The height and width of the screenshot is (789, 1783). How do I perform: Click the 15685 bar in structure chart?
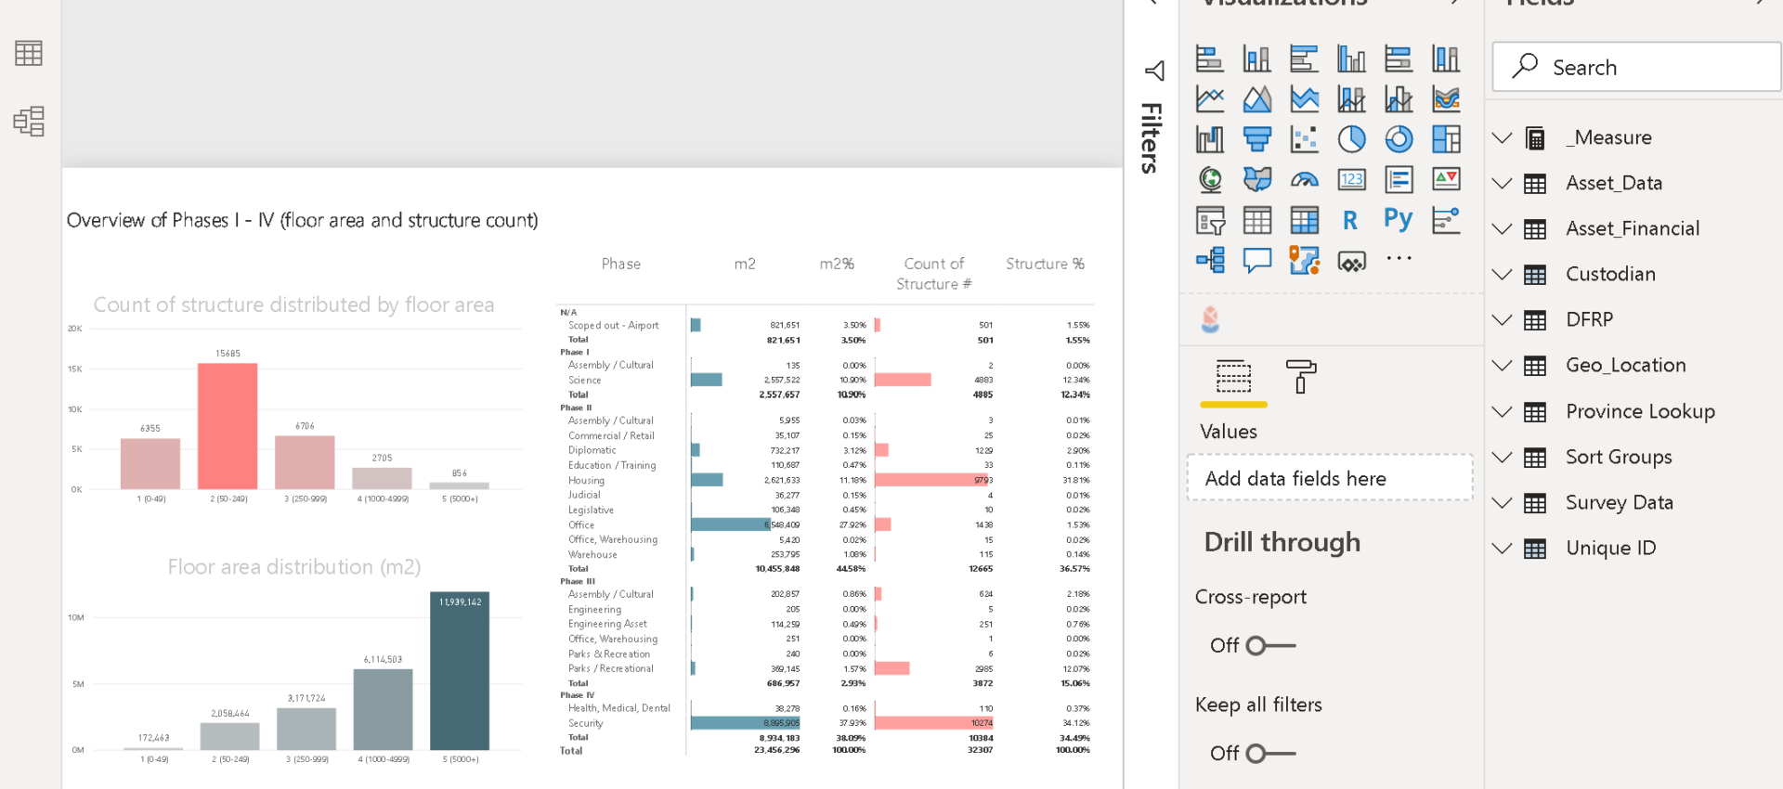click(228, 425)
